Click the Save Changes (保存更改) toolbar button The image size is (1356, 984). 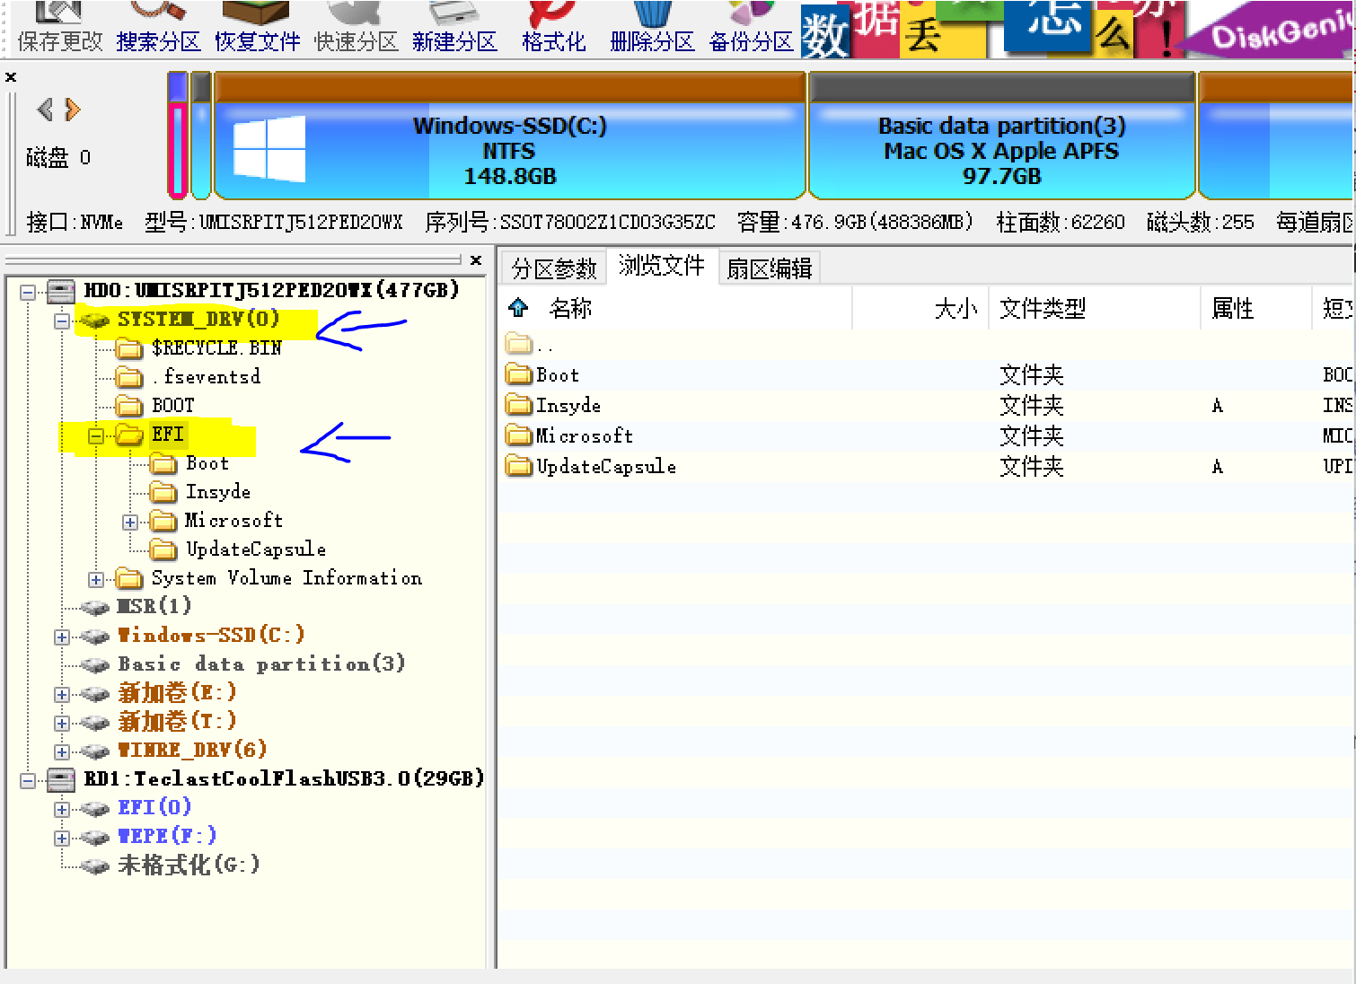pos(60,27)
